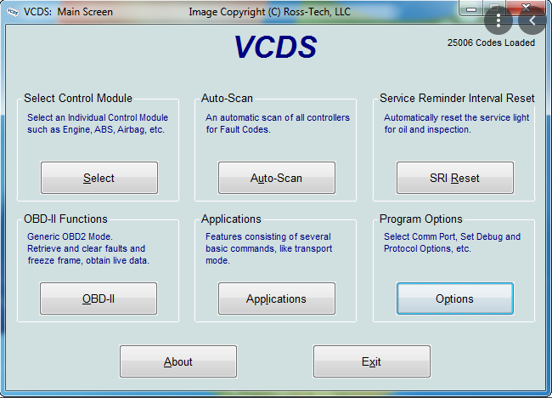Image resolution: width=552 pixels, height=398 pixels.
Task: Click 'An automatic scan of all controllers' text
Action: click(278, 117)
